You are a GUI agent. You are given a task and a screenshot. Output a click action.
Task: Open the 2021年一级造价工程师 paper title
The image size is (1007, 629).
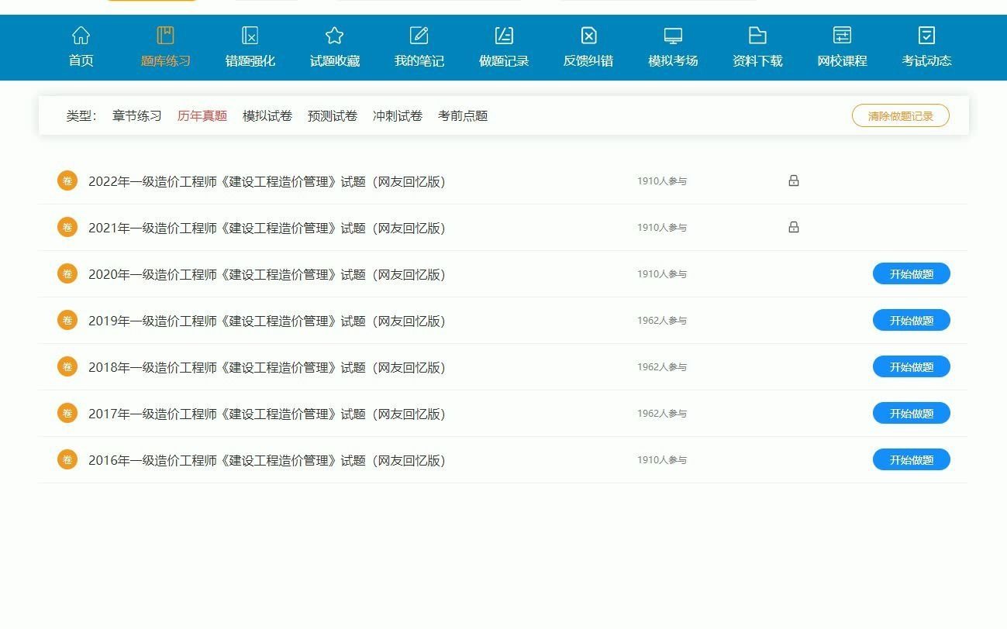point(267,228)
